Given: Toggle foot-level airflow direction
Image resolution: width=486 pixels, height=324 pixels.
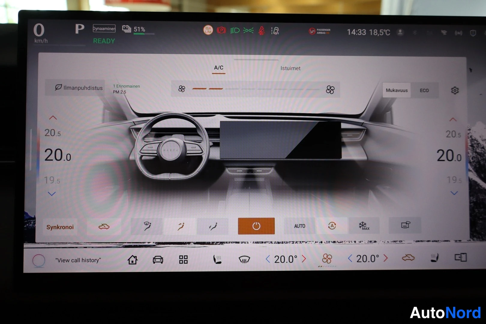Looking at the screenshot, I should pyautogui.click(x=213, y=226).
